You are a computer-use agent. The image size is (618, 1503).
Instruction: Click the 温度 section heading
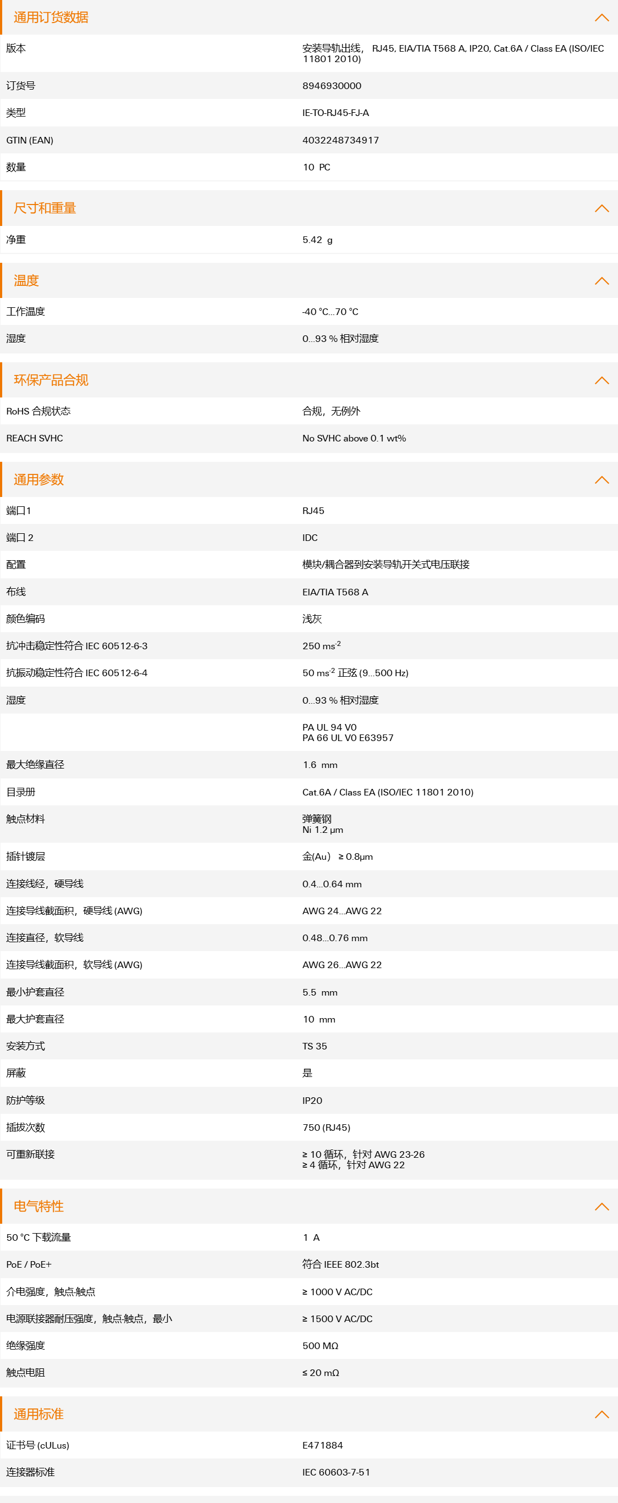(x=26, y=281)
